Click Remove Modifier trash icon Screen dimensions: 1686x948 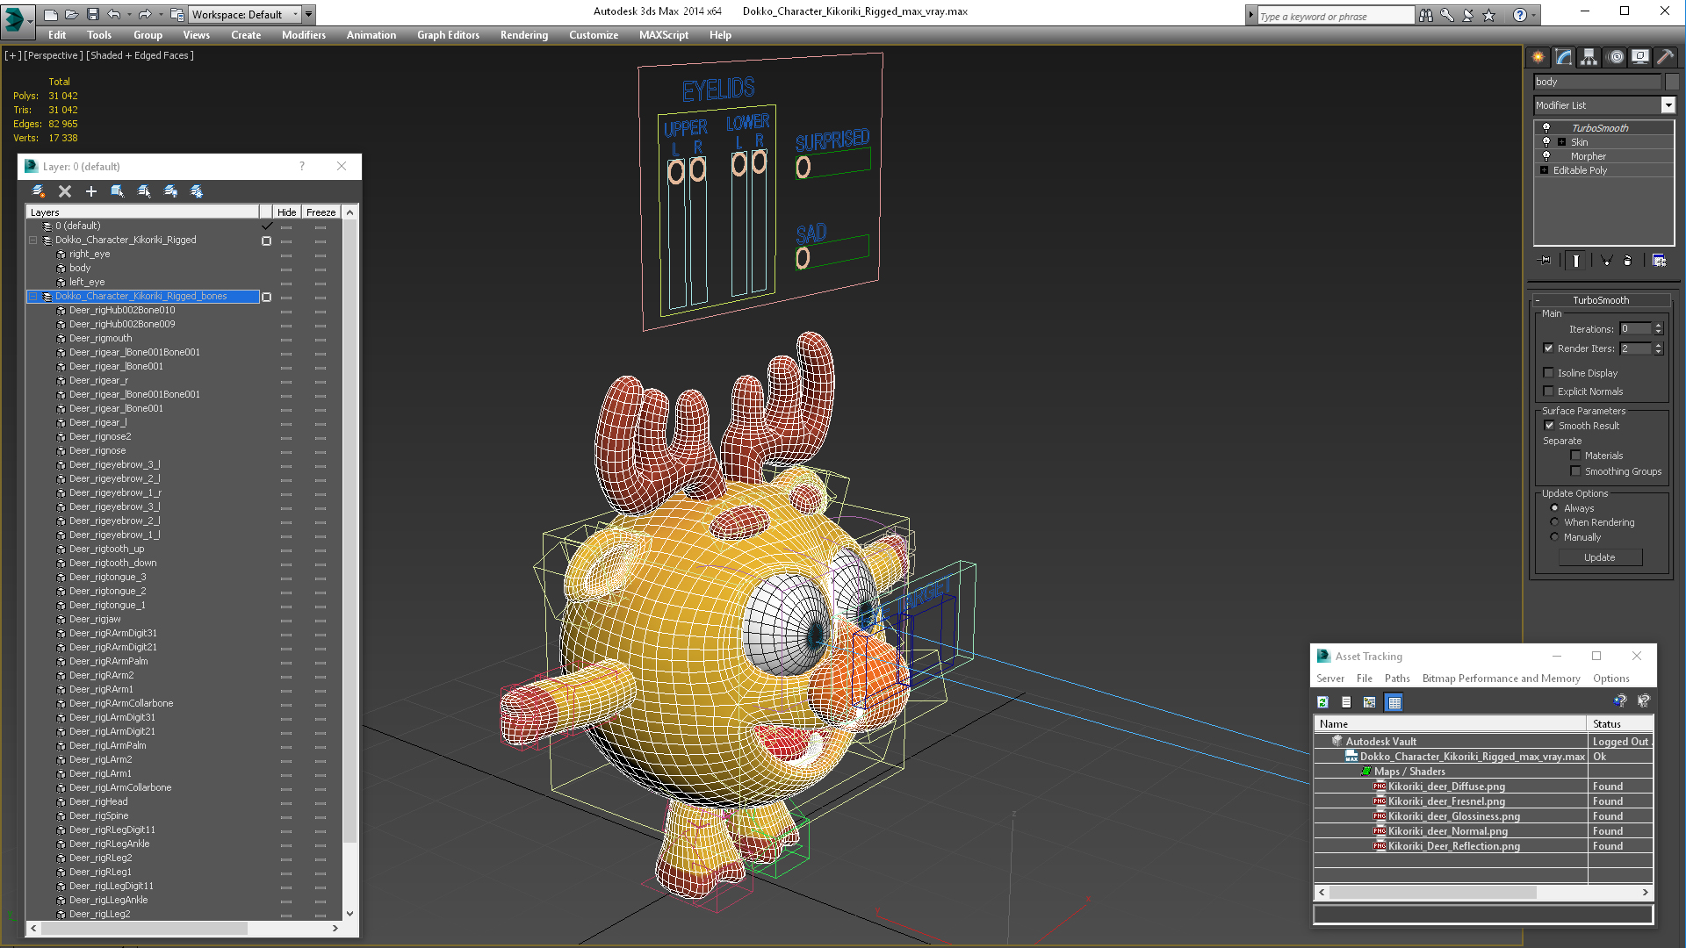coord(1628,260)
